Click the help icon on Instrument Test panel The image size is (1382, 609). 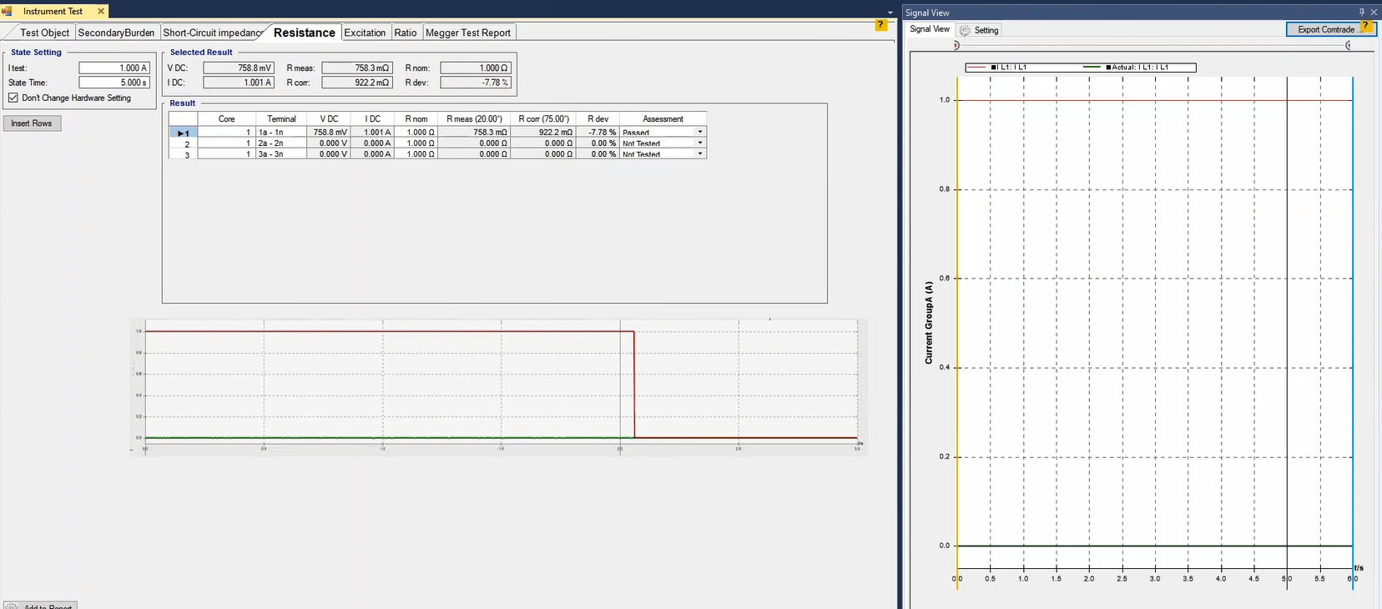(x=880, y=25)
